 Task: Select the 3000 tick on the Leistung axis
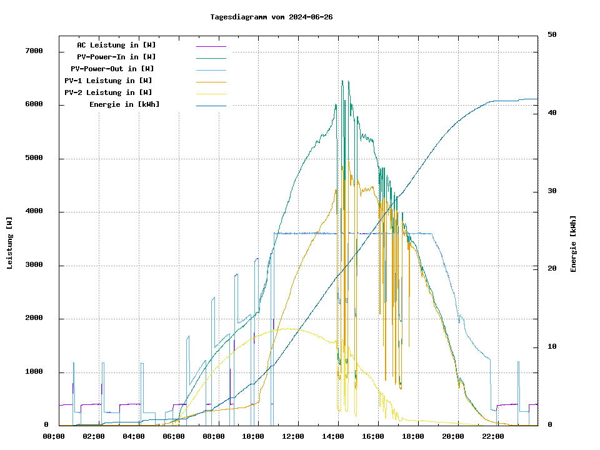tap(33, 265)
